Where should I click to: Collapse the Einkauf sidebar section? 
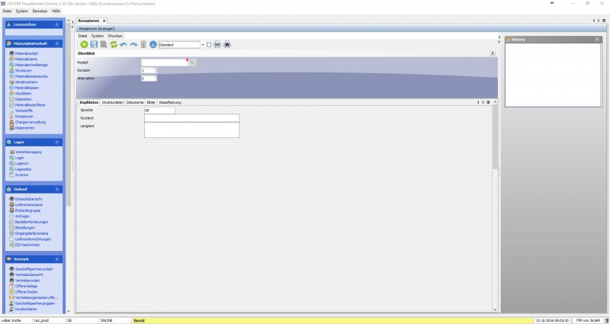(57, 189)
